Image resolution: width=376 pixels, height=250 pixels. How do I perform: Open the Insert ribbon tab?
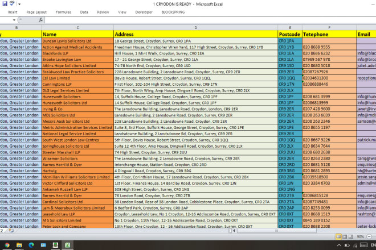click(x=13, y=12)
